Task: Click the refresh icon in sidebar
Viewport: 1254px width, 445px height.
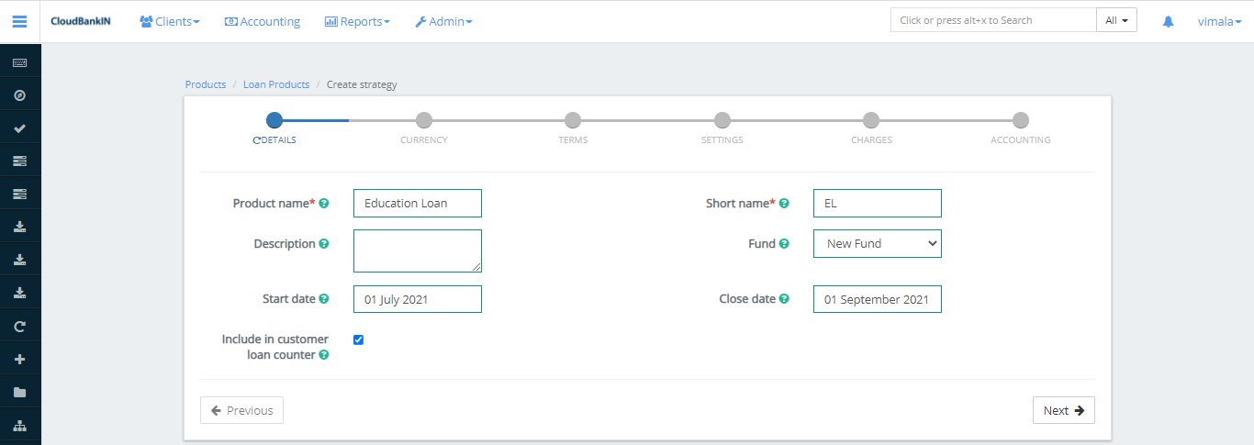Action: [19, 327]
